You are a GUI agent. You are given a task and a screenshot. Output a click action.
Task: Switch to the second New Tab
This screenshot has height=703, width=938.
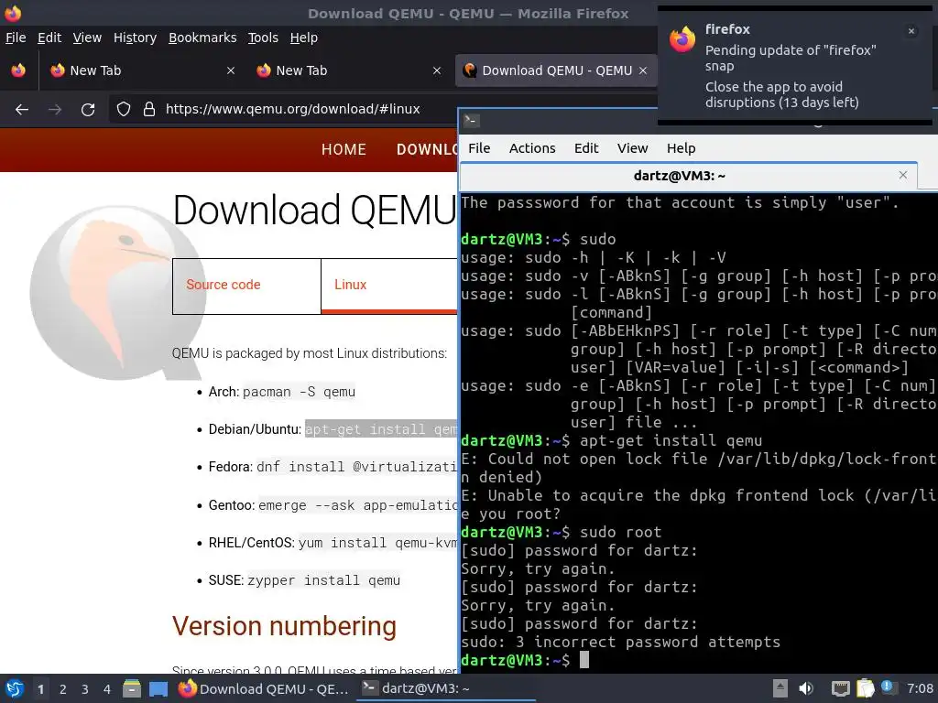point(347,70)
